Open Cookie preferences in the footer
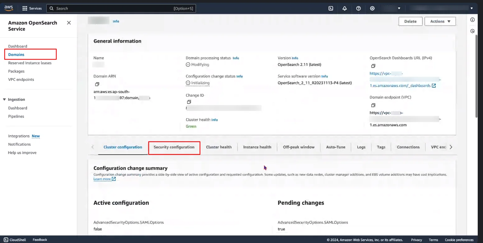483x243 pixels. [459, 240]
